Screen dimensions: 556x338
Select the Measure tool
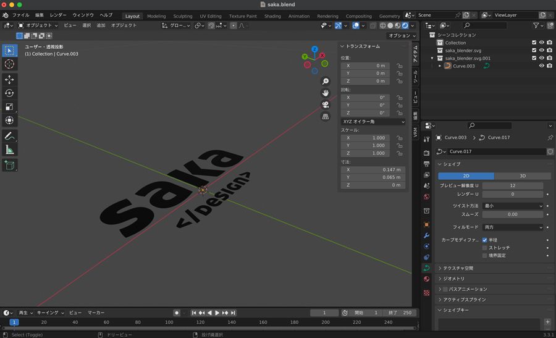click(9, 150)
